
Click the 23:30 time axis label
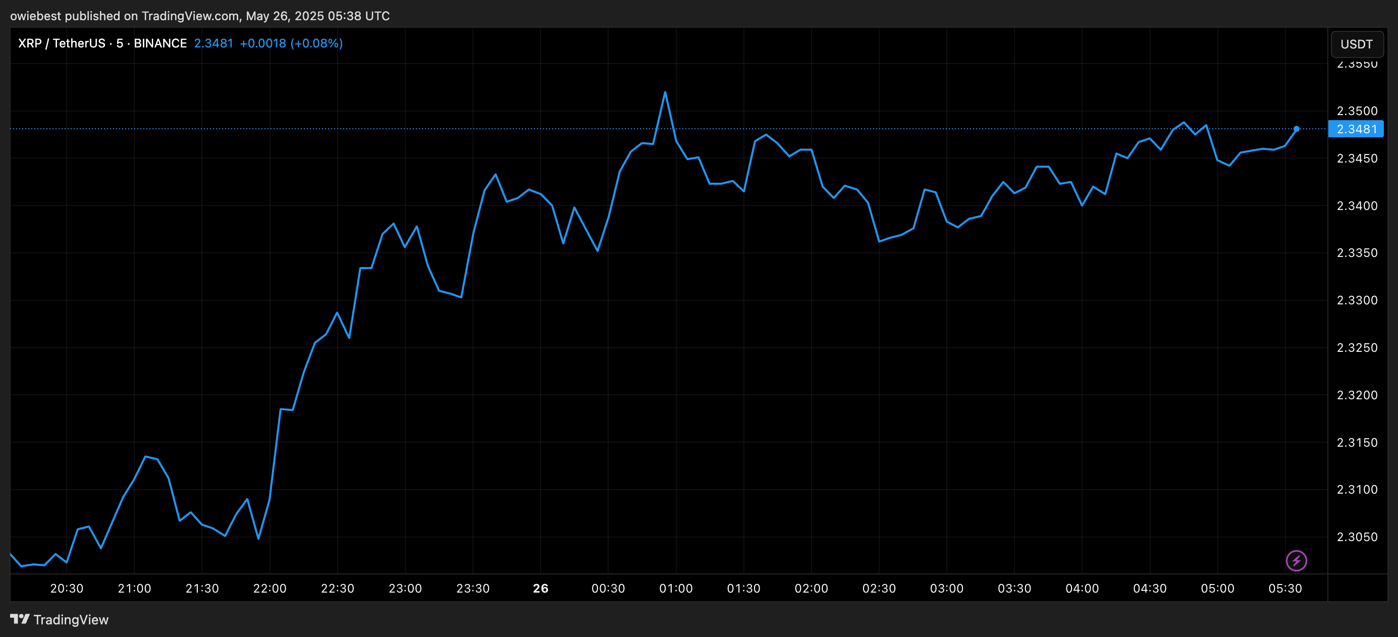pyautogui.click(x=473, y=589)
